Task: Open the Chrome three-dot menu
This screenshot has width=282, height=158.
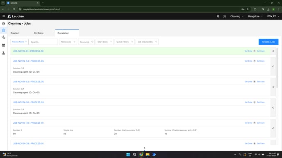Action: click(x=279, y=9)
